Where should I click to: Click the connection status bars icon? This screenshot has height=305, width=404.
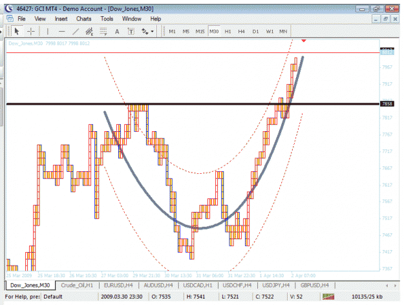tap(328, 297)
